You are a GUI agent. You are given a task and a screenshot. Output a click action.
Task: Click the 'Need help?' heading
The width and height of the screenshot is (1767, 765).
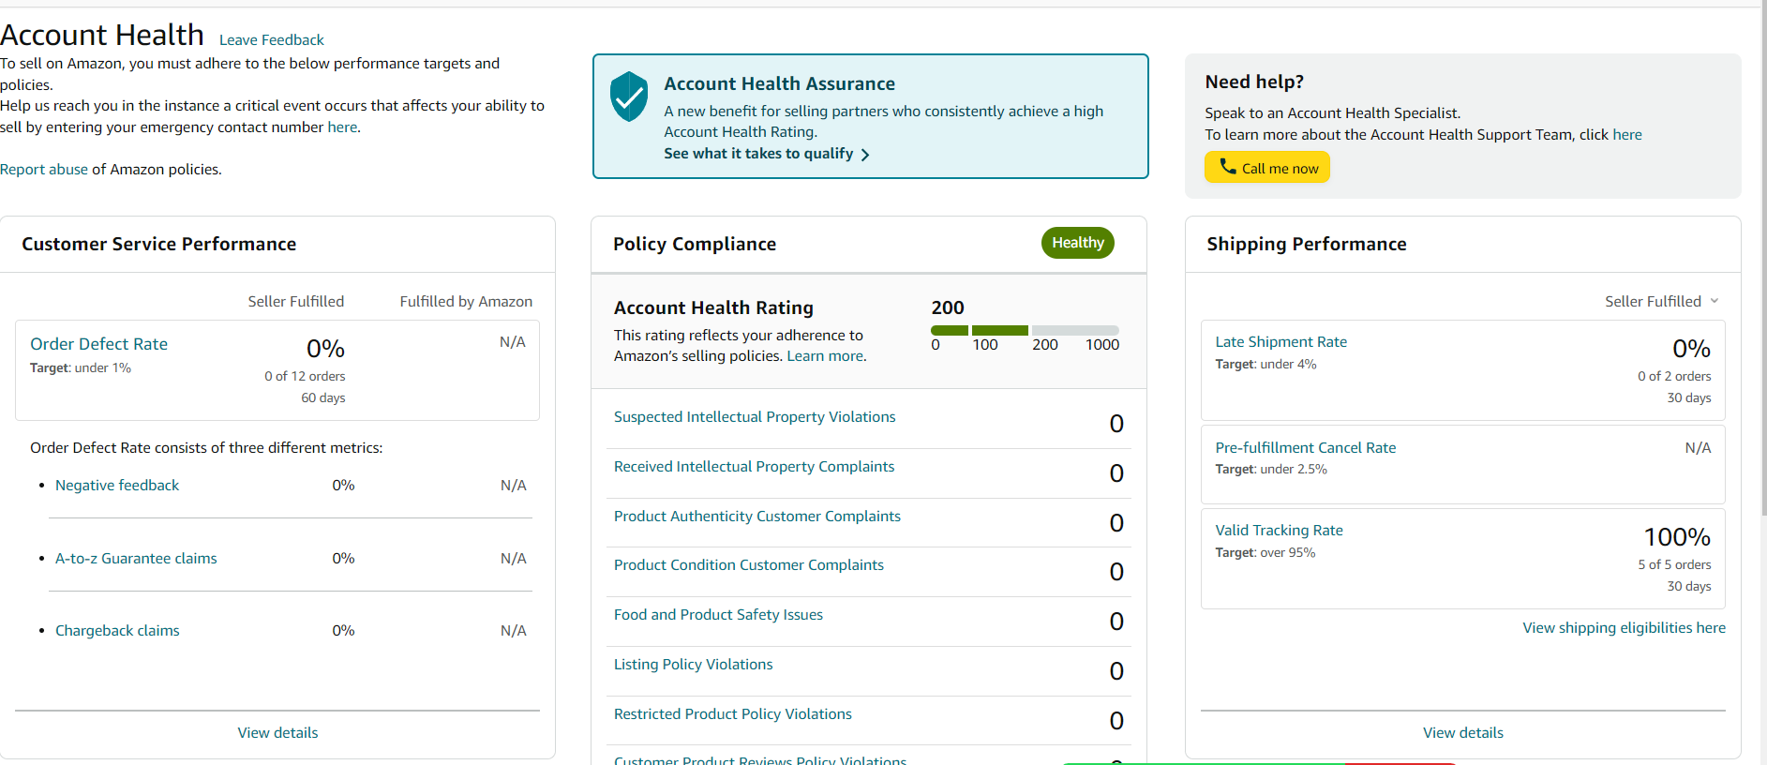click(x=1254, y=82)
